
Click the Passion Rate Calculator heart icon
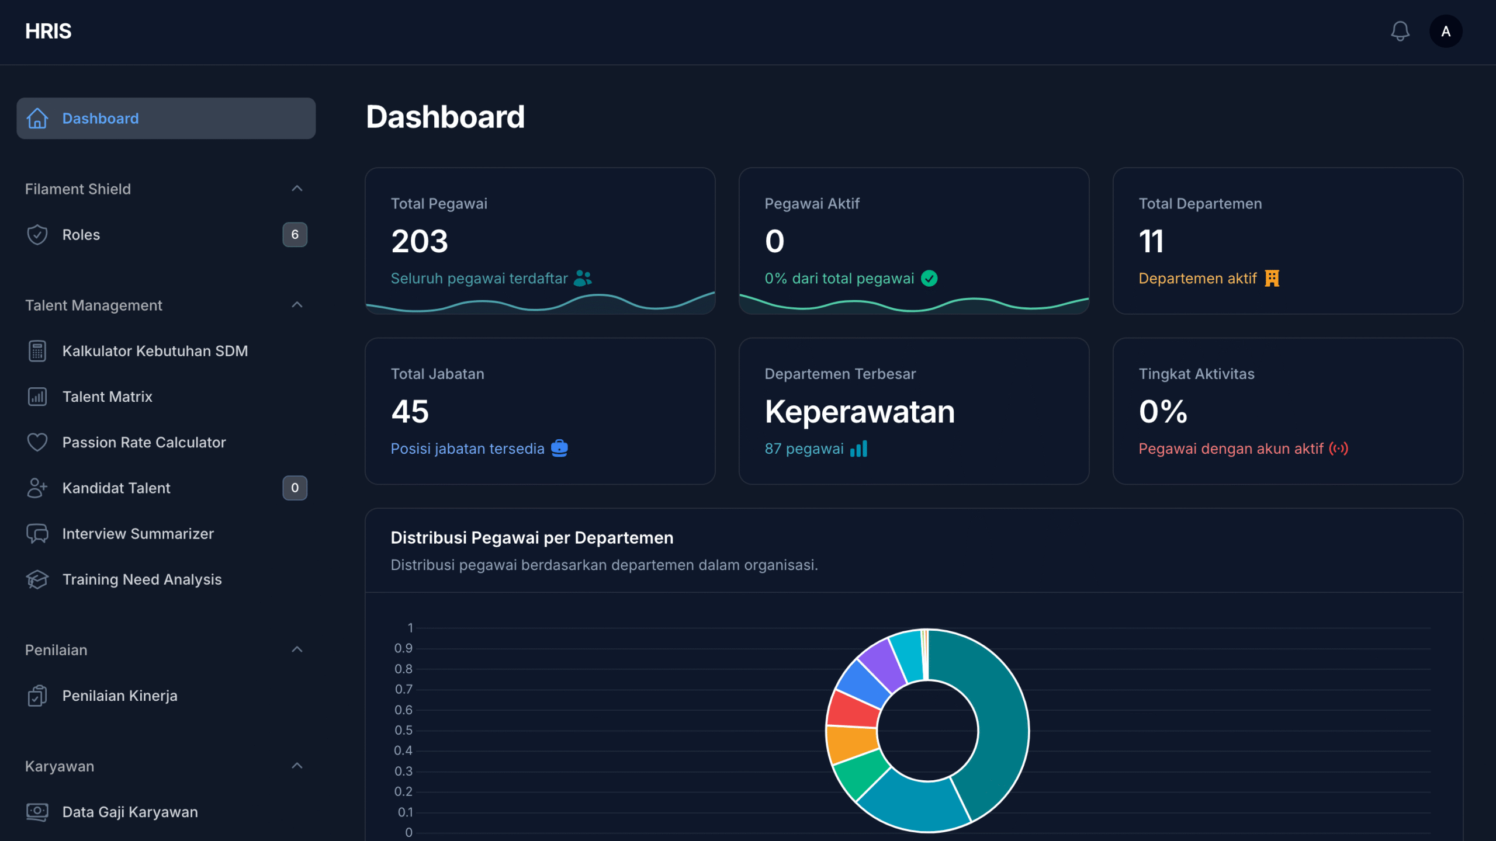pyautogui.click(x=37, y=442)
